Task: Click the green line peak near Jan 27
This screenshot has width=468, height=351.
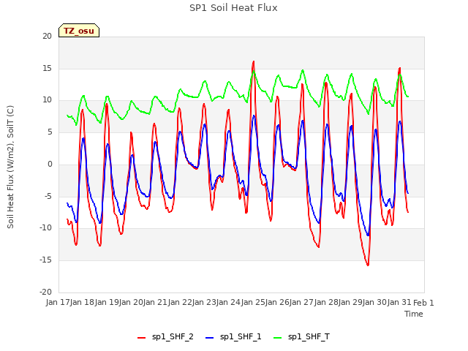Action: pos(303,70)
